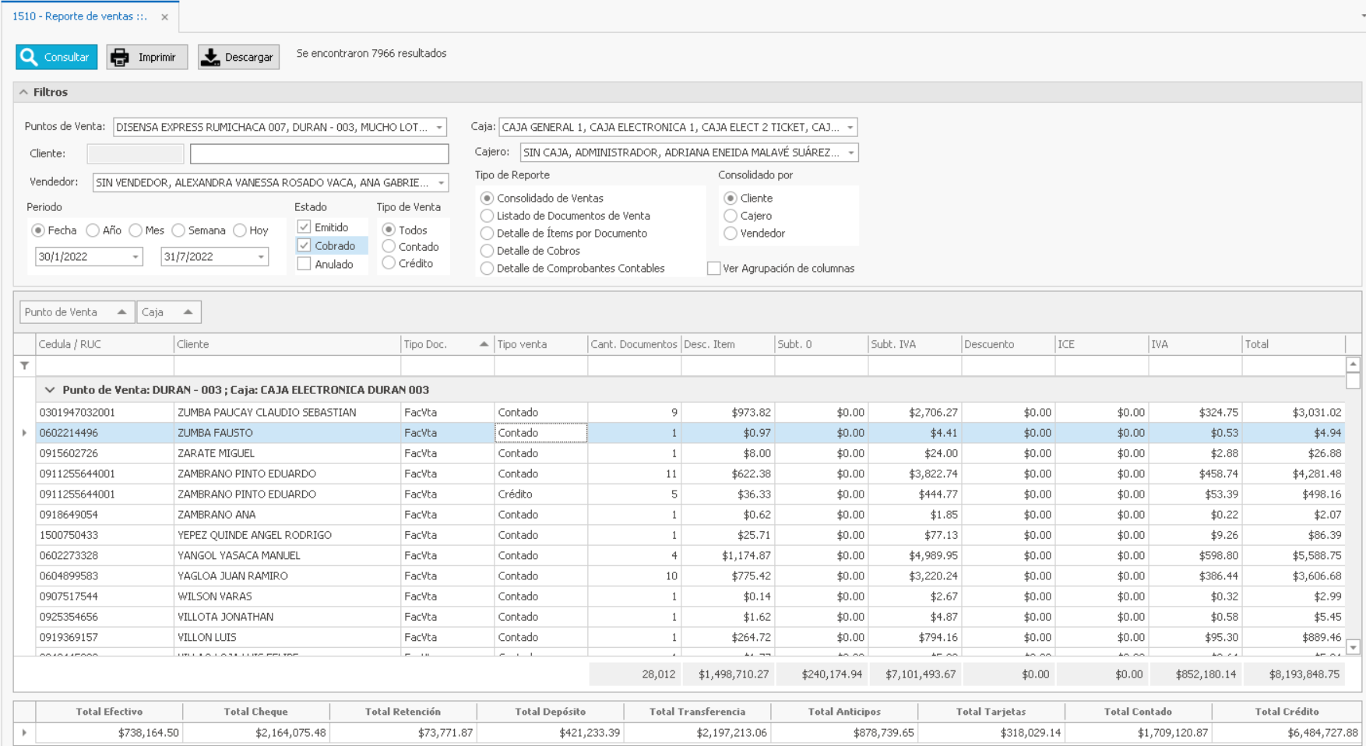Click the Imprimir printer button

(x=146, y=57)
